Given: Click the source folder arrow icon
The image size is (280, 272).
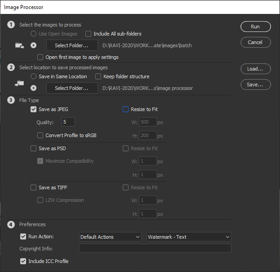Looking at the screenshot, I should [x=19, y=45].
